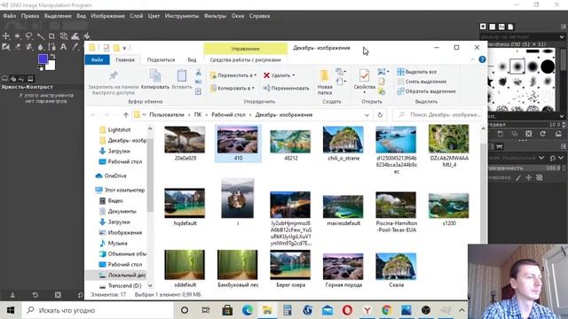Create a folder with Новая папка
The image size is (568, 319).
pos(325,82)
